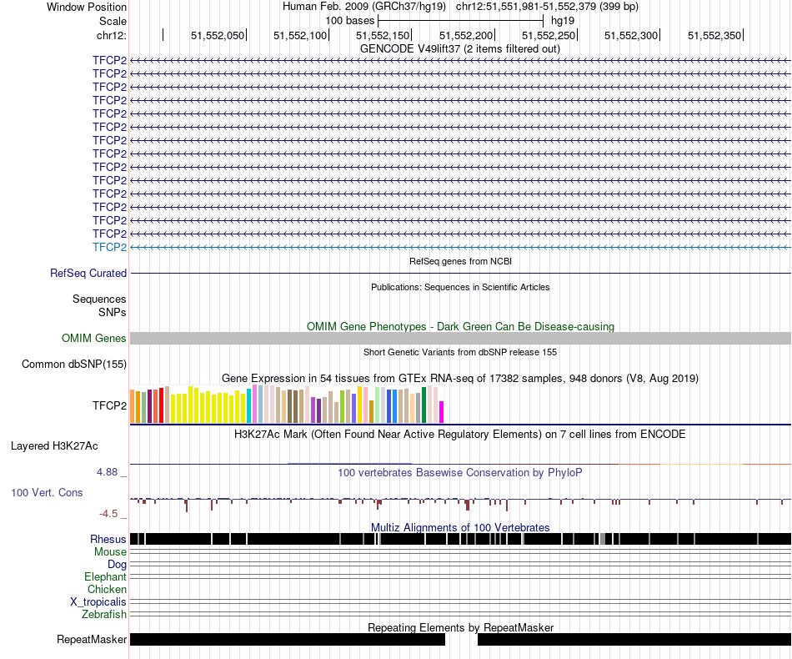This screenshot has width=792, height=659.
Task: Click the X_tropicalis alignment label
Action: [98, 602]
